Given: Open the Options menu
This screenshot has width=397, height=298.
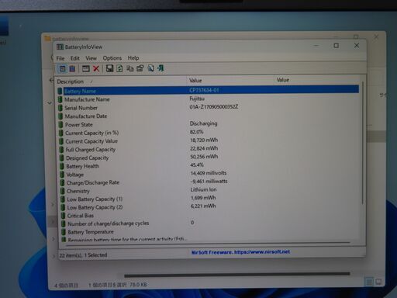Looking at the screenshot, I should coord(112,58).
